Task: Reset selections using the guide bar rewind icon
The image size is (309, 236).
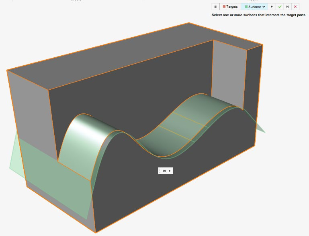Action: 288,7
